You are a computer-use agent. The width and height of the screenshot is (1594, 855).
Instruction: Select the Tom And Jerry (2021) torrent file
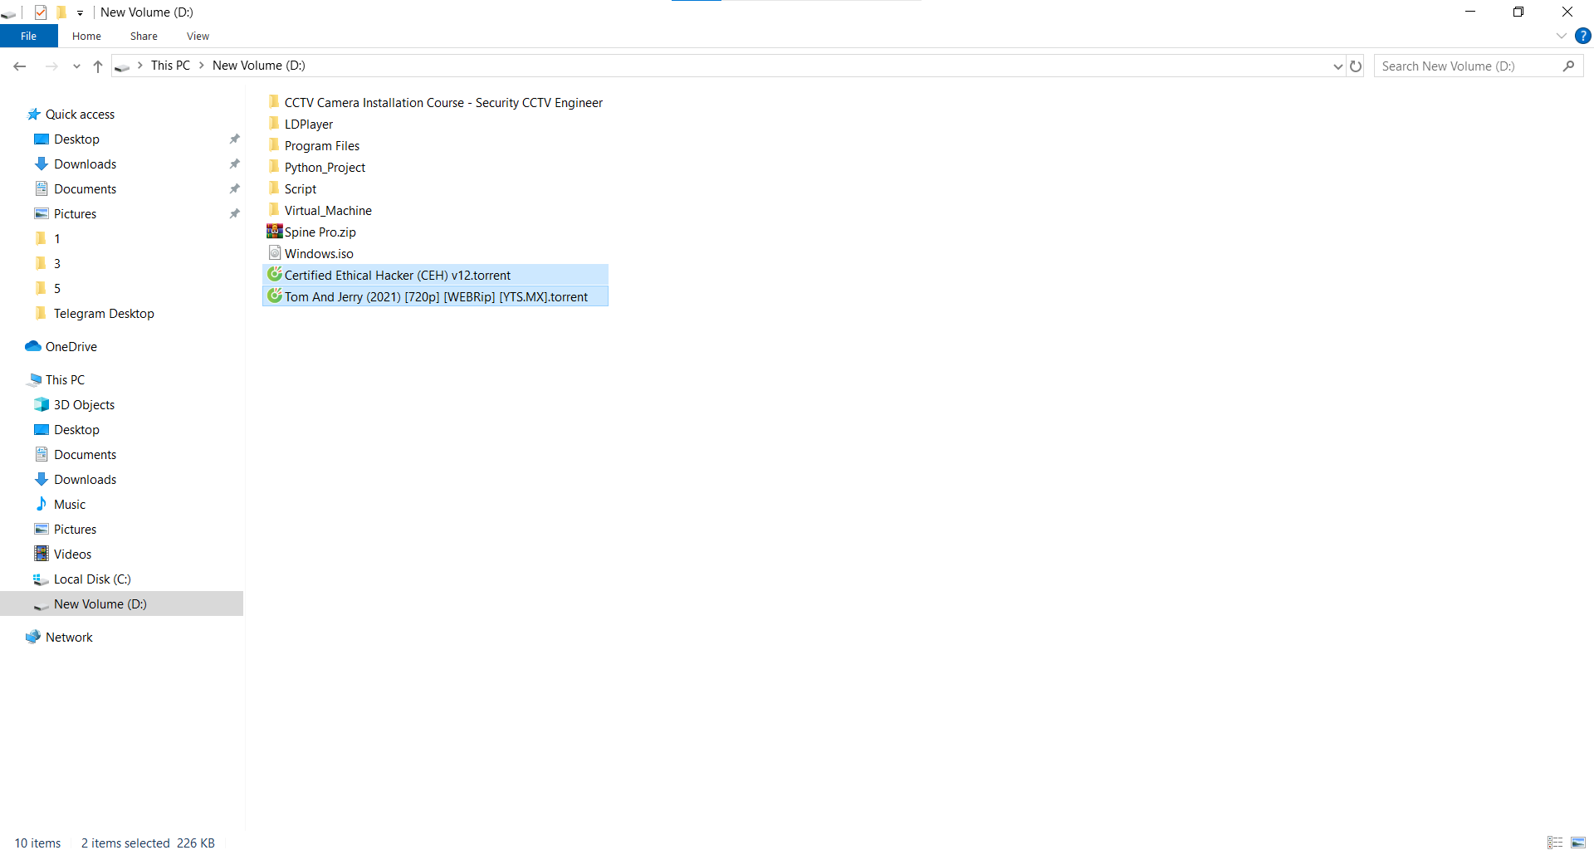tap(435, 296)
